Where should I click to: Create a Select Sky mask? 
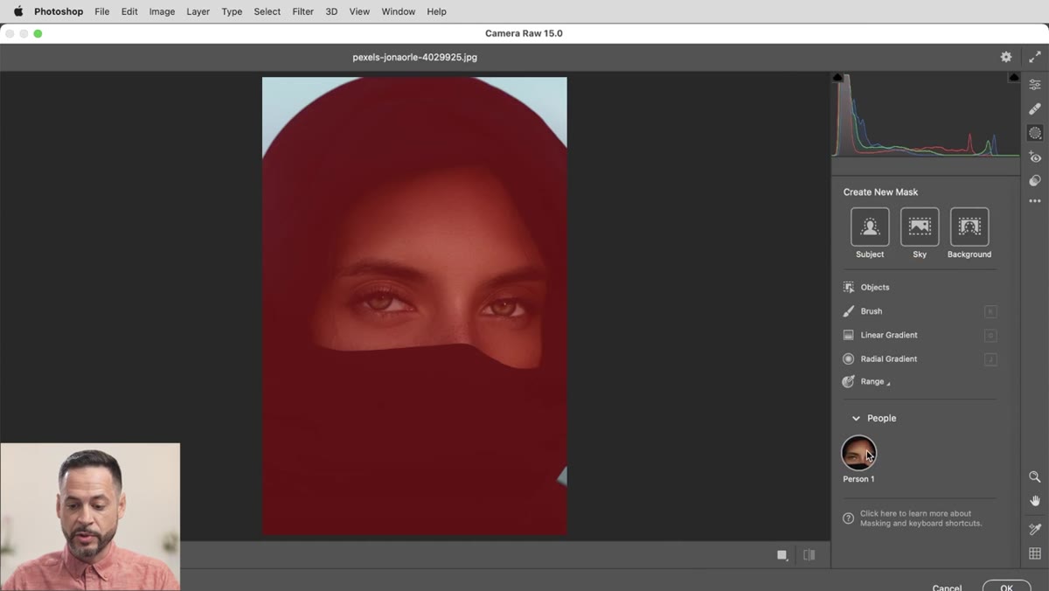pos(920,227)
